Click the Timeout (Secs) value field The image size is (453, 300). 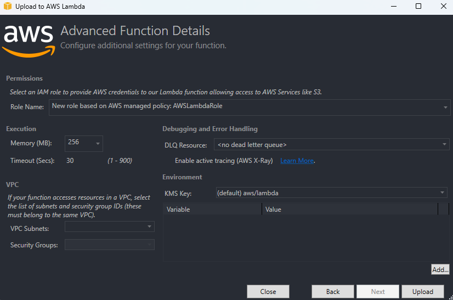(x=82, y=161)
